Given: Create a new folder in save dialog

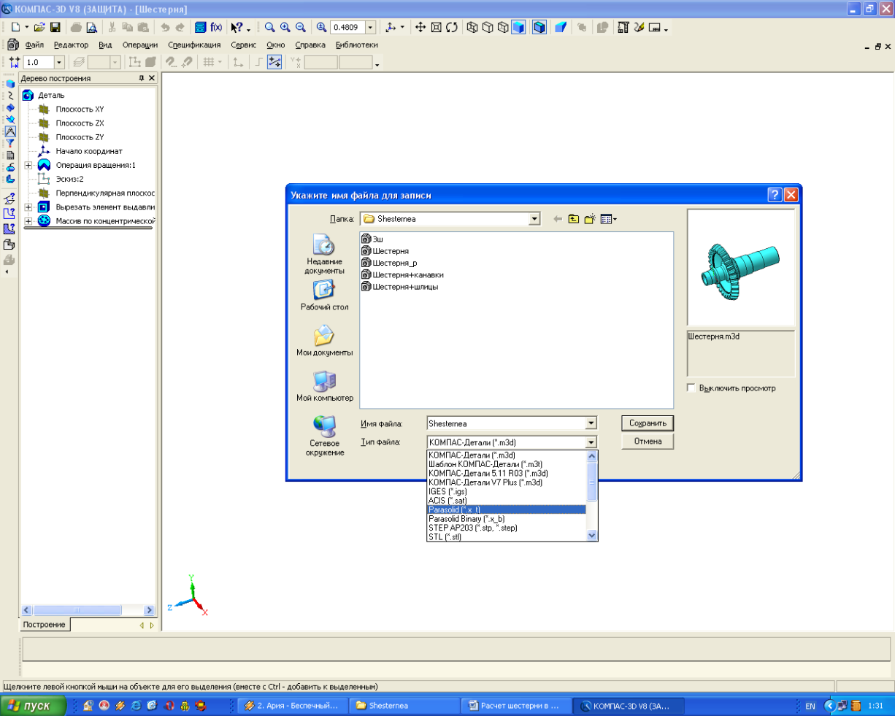Looking at the screenshot, I should click(x=590, y=219).
